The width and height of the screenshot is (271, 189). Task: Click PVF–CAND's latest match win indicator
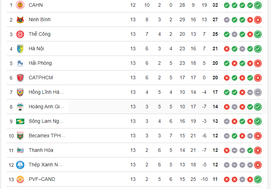[258, 179]
